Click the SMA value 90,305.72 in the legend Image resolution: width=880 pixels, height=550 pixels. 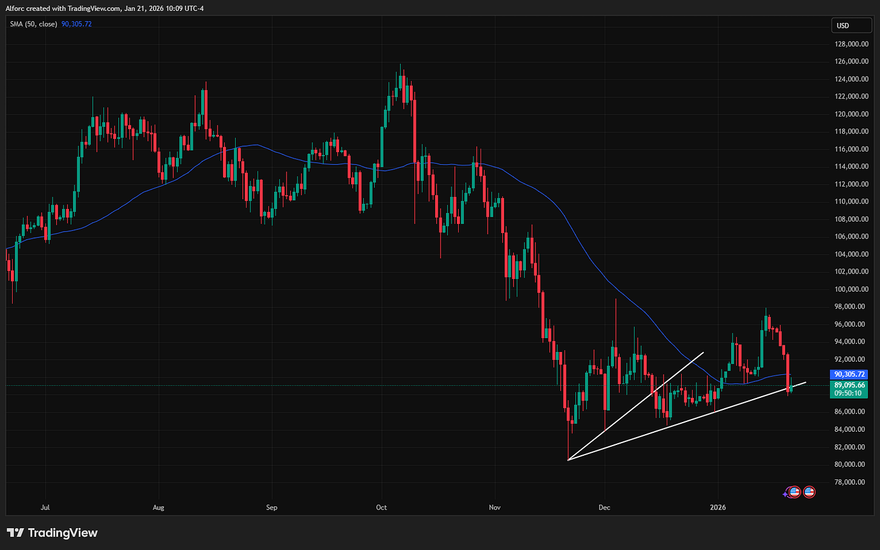(x=77, y=24)
